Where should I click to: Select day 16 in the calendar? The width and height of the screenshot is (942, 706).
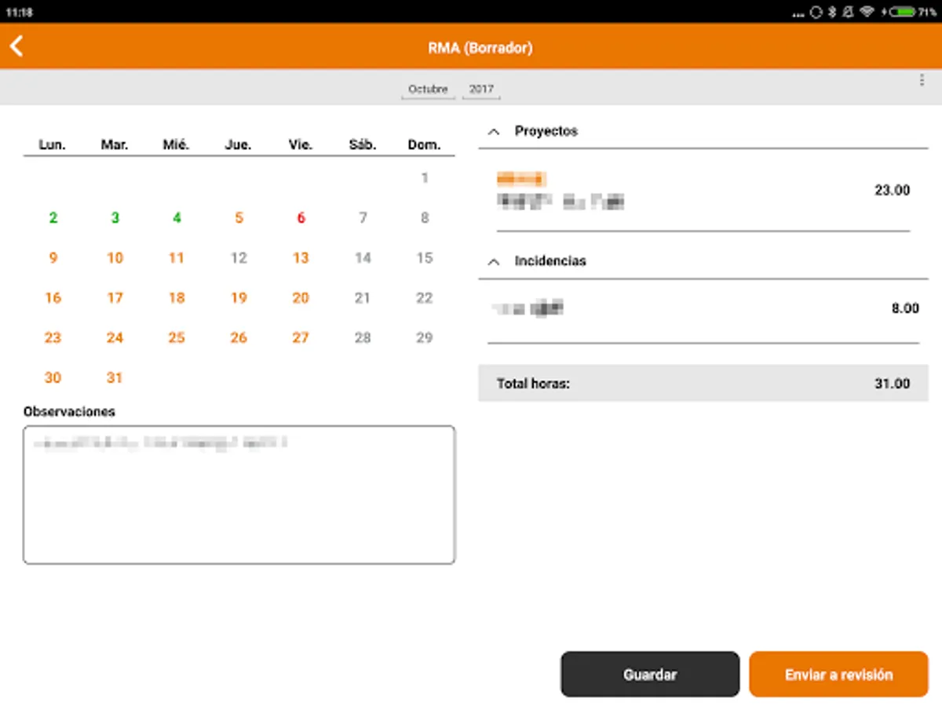53,298
